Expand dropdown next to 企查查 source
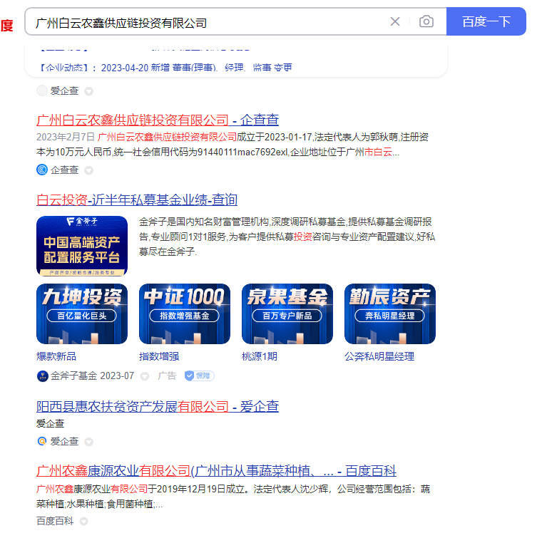The width and height of the screenshot is (547, 533). point(89,170)
